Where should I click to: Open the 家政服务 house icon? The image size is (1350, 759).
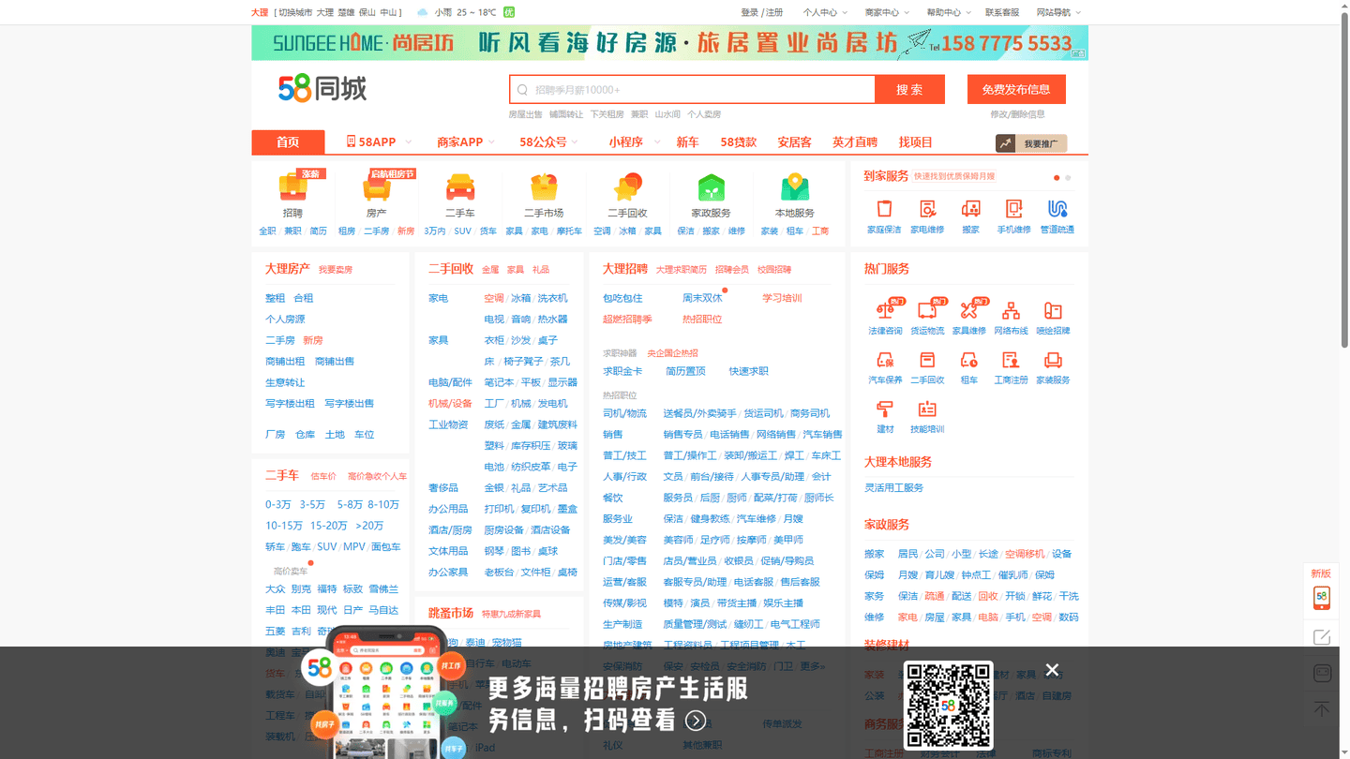coord(711,187)
